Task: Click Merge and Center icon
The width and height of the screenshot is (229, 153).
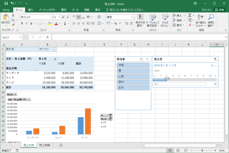Action: tap(99, 23)
